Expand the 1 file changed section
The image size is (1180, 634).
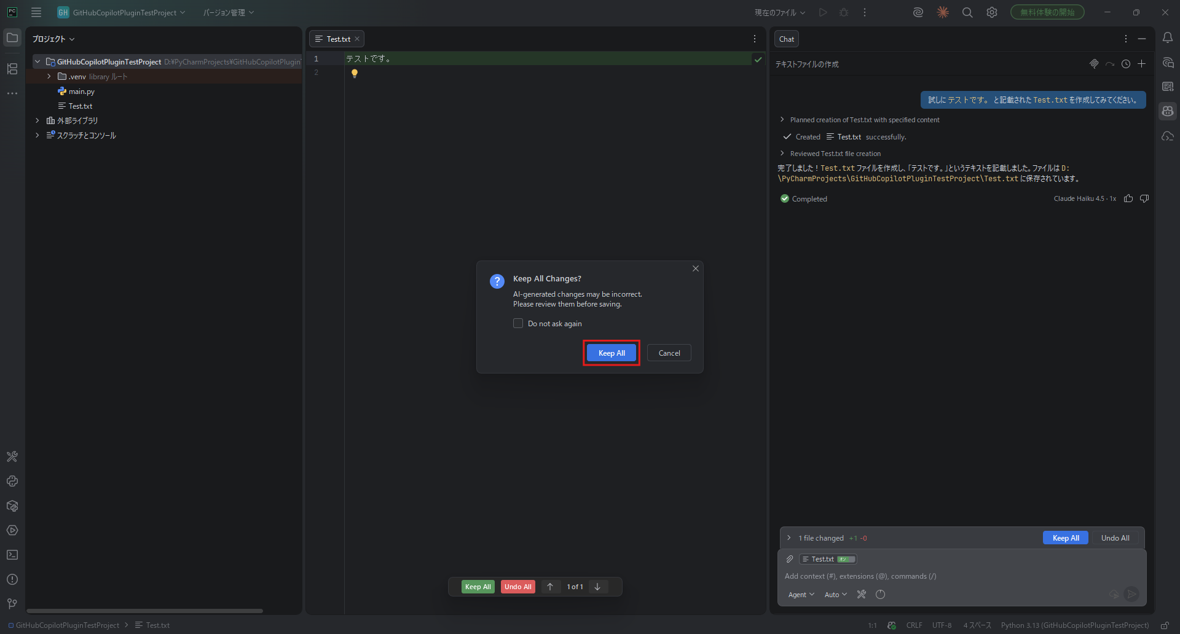point(789,538)
